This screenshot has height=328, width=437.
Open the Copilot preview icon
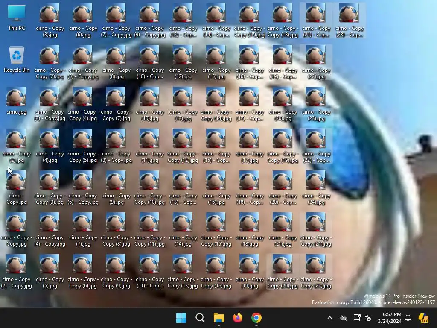424,318
